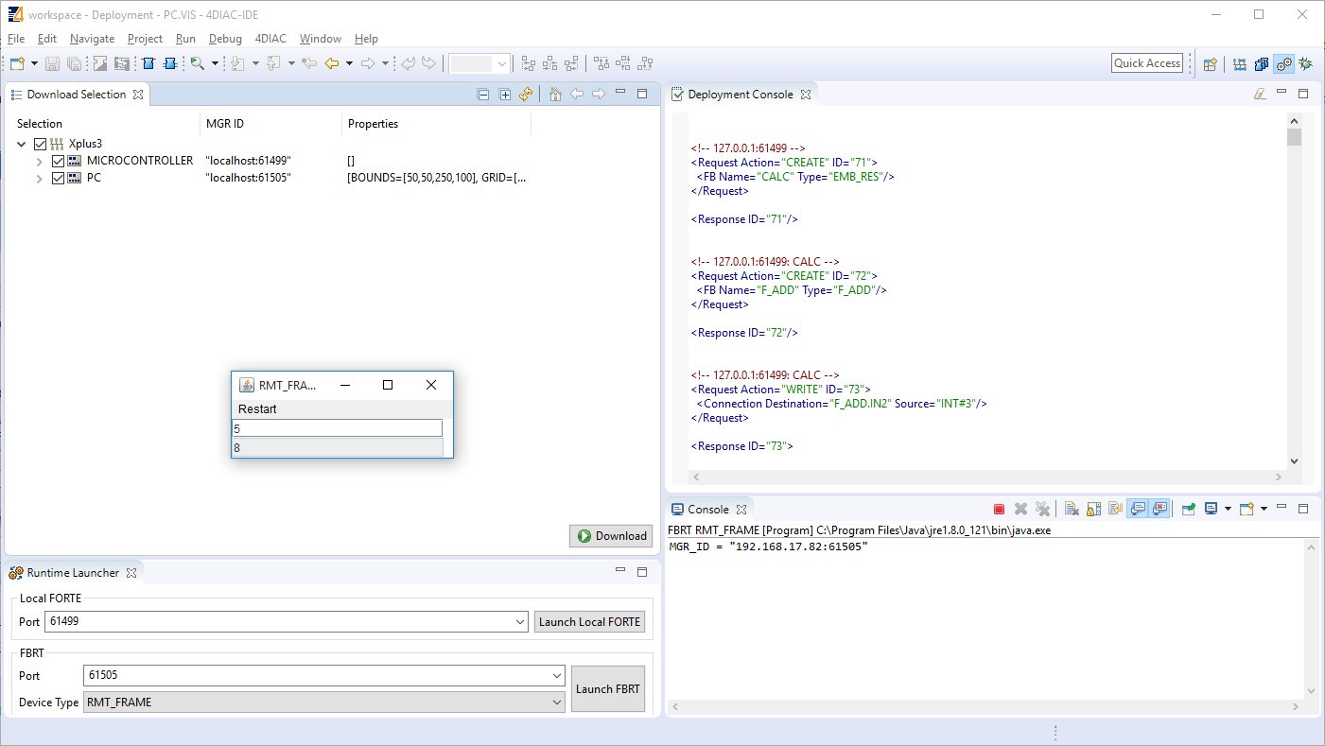Open the 4DIAC menu
Image resolution: width=1325 pixels, height=746 pixels.
270,39
